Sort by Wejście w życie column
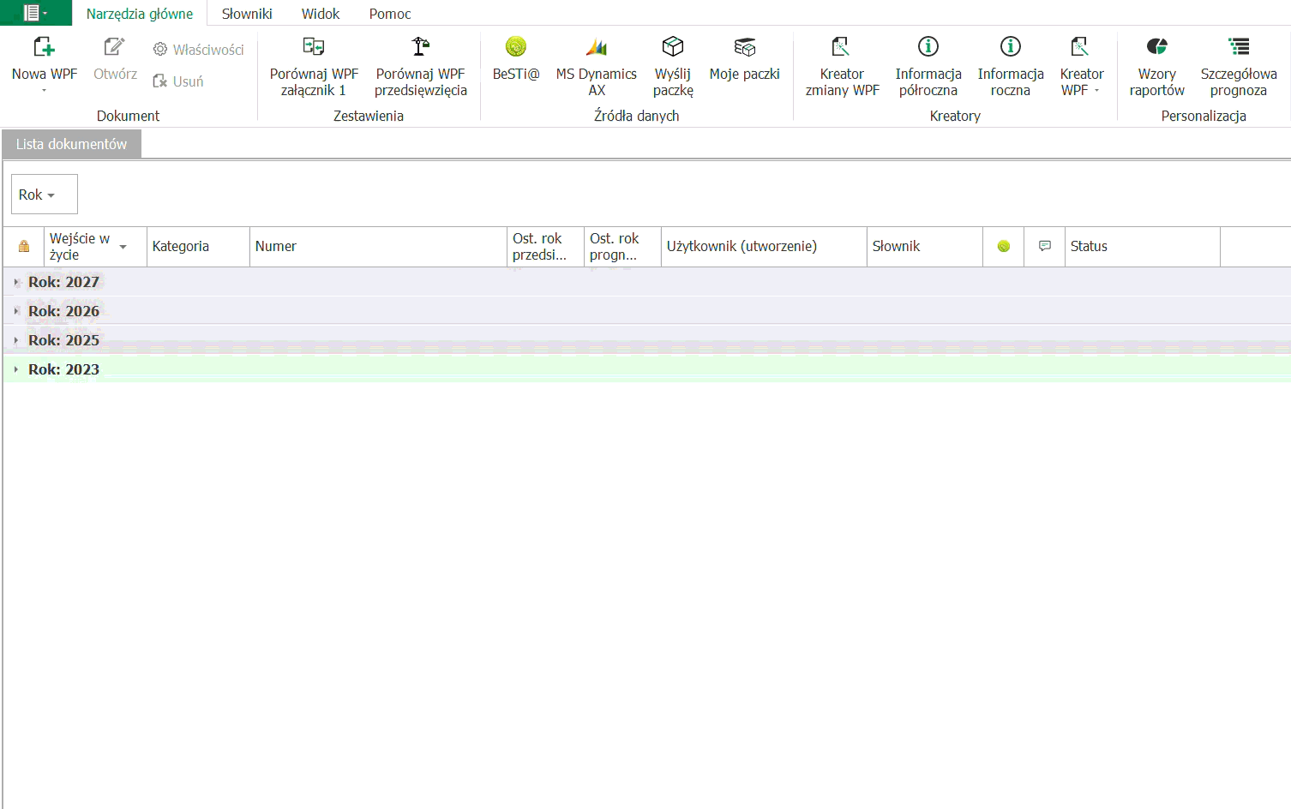The height and width of the screenshot is (809, 1291). click(x=95, y=247)
